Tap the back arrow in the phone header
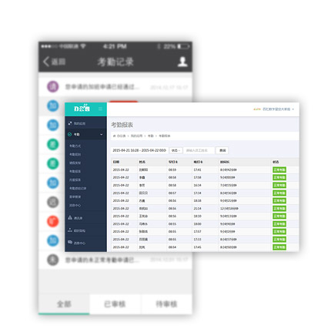This screenshot has width=314, height=336. point(46,62)
